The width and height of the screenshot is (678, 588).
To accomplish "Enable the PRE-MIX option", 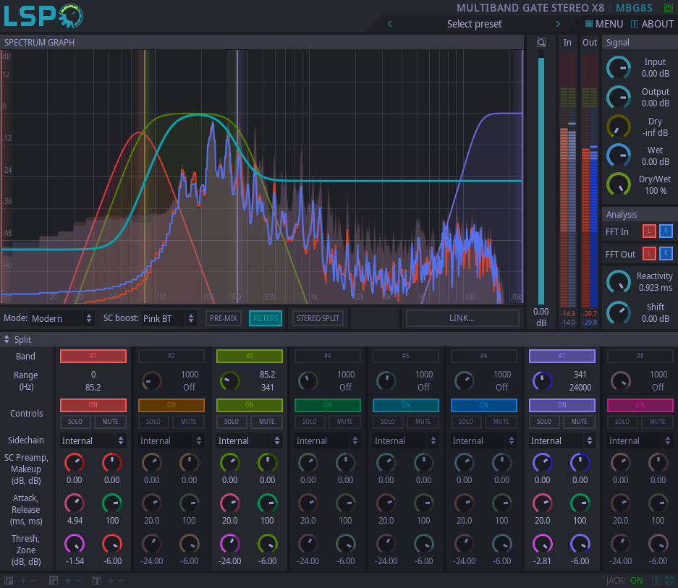I will 223,318.
